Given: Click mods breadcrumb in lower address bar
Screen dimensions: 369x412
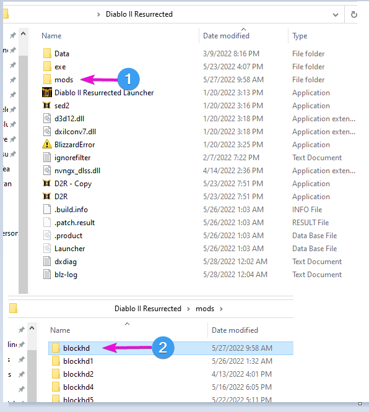Looking at the screenshot, I should [x=205, y=309].
